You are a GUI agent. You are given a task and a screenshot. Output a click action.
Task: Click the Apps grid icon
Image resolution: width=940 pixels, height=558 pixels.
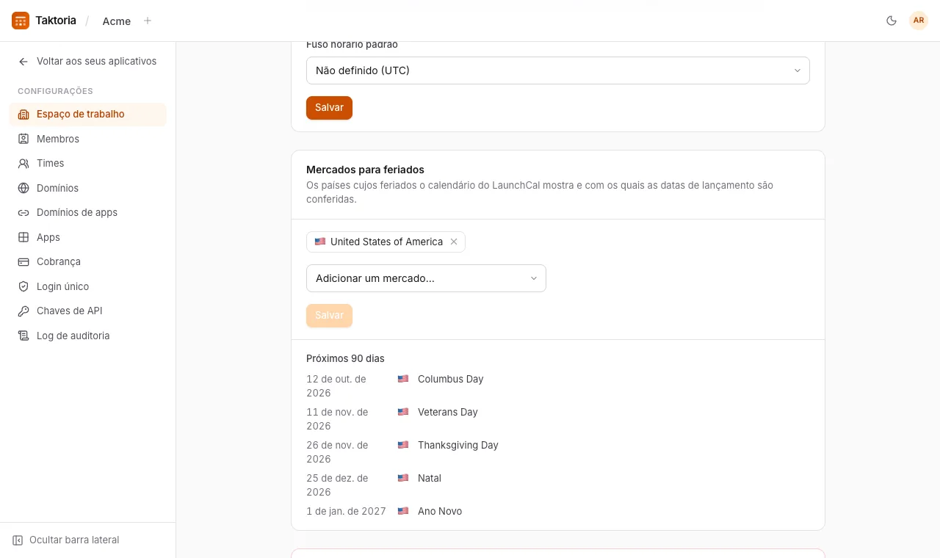pyautogui.click(x=23, y=237)
